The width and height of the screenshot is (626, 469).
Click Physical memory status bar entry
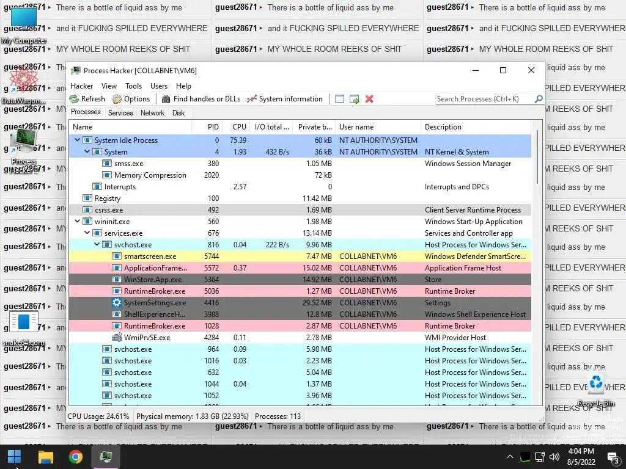pos(193,416)
